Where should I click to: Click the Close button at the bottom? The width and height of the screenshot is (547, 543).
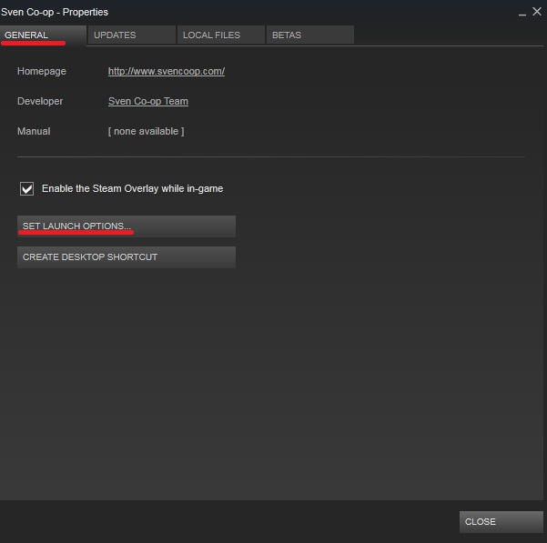tap(501, 522)
